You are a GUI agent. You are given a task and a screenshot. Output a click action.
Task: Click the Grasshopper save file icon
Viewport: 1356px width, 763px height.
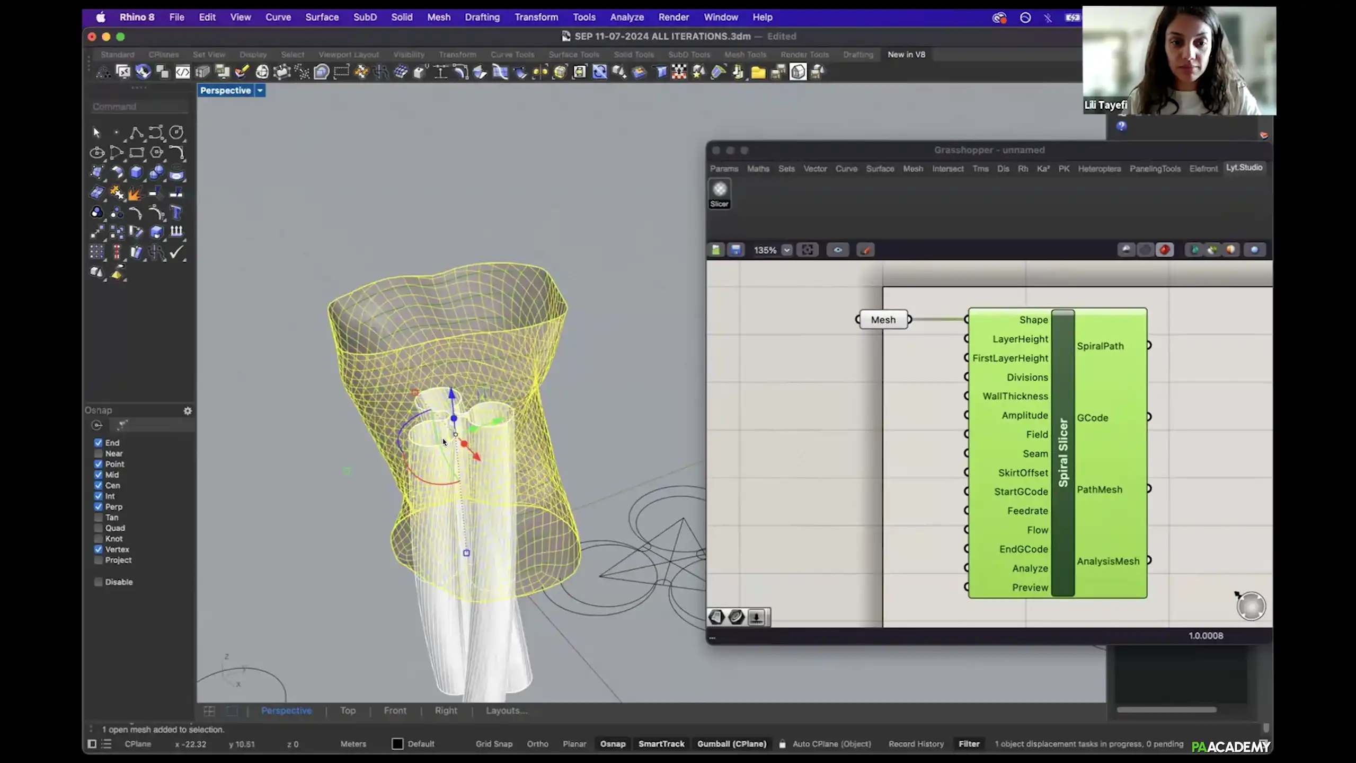click(x=735, y=250)
